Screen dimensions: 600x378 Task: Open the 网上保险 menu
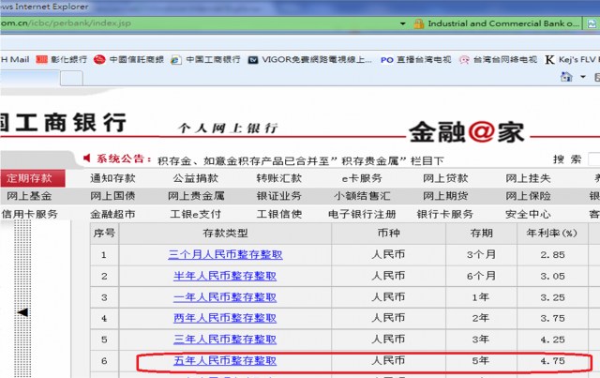click(x=529, y=196)
